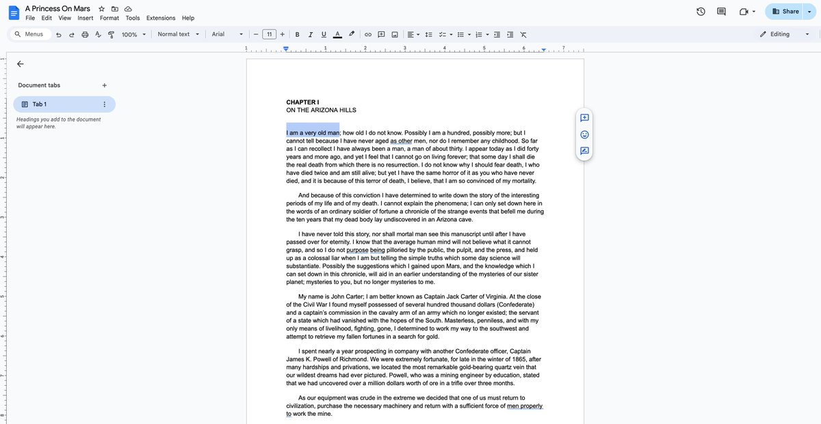821x424 pixels.
Task: Increase the font size
Action: [283, 34]
